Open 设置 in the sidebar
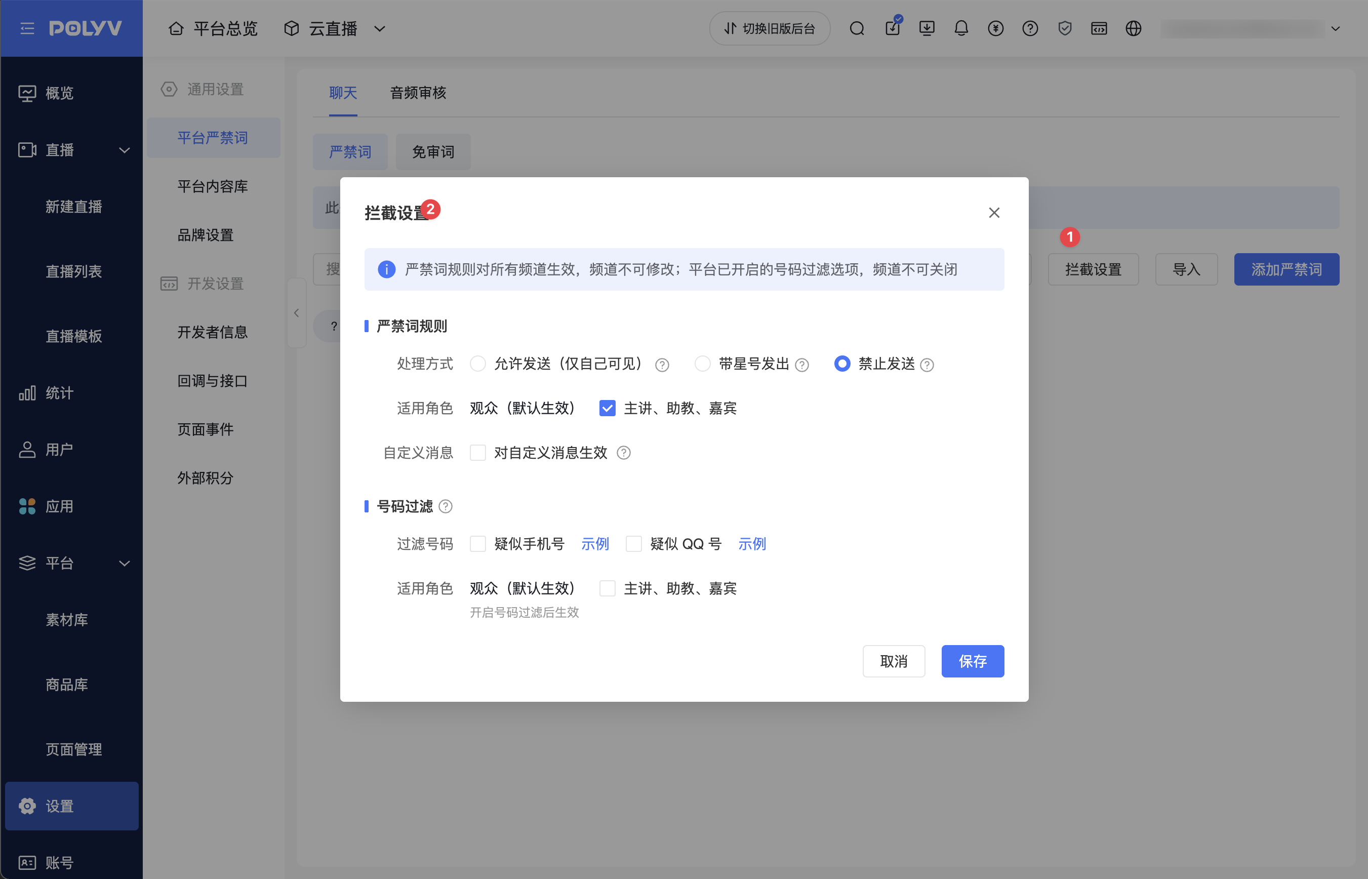Image resolution: width=1368 pixels, height=879 pixels. (71, 806)
